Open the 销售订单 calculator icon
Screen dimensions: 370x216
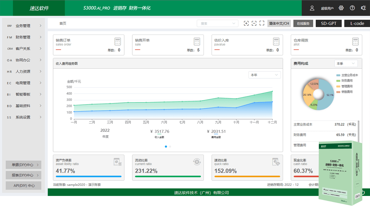(x=118, y=42)
